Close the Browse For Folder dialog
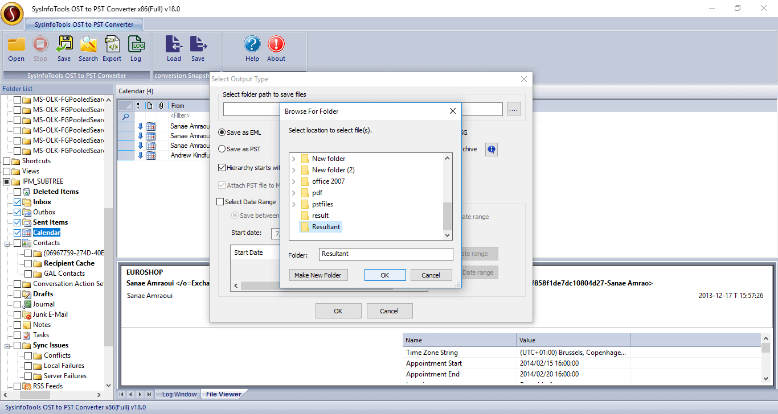Viewport: 778px width, 414px height. tap(453, 111)
